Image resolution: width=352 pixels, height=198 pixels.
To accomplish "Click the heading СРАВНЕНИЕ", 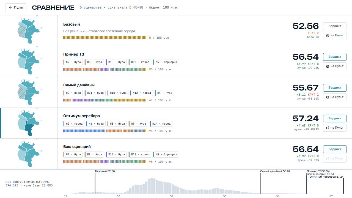I will coord(53,8).
